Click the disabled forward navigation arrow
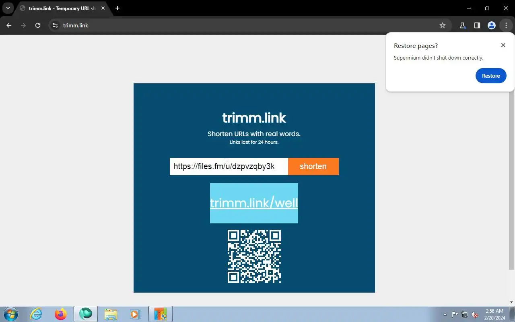The image size is (515, 322). click(23, 25)
